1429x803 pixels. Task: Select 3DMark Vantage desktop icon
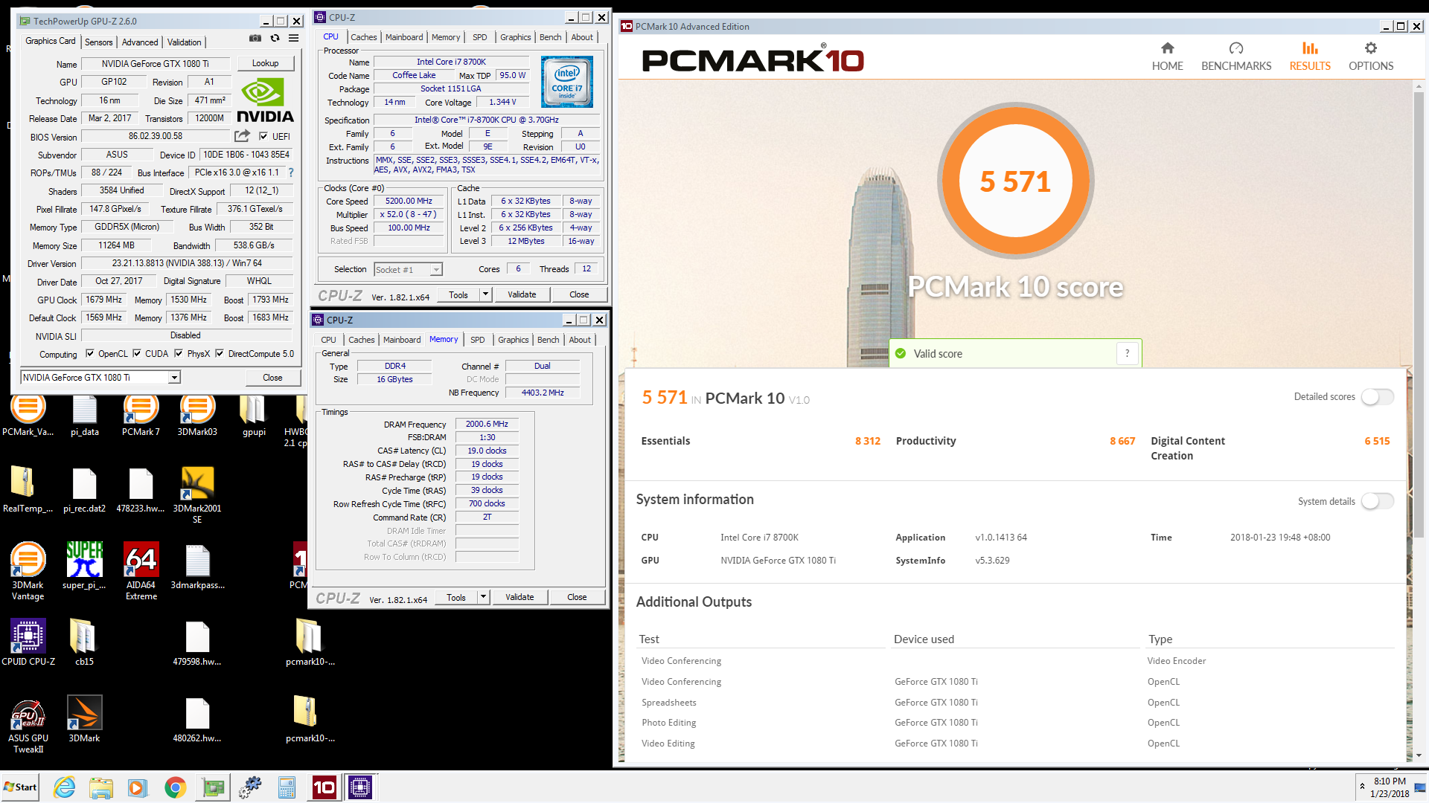(x=28, y=571)
